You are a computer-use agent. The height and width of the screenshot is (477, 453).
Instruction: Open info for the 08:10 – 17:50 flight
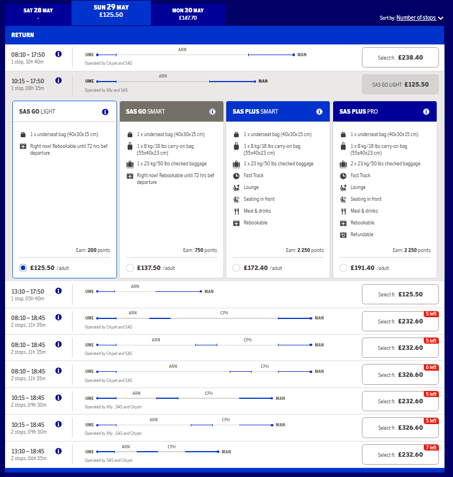pos(59,54)
